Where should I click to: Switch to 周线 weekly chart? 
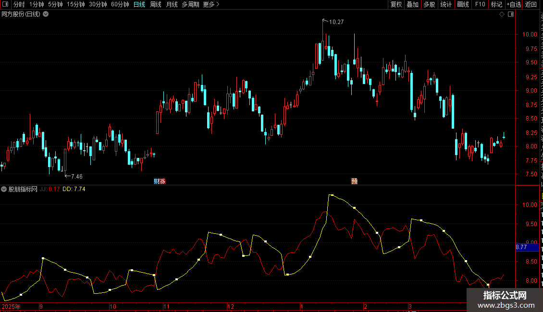coord(156,4)
